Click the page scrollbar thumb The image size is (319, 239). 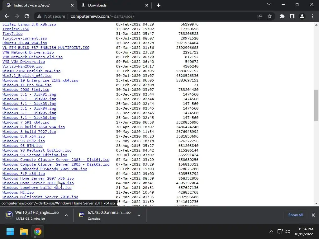(x=316, y=105)
